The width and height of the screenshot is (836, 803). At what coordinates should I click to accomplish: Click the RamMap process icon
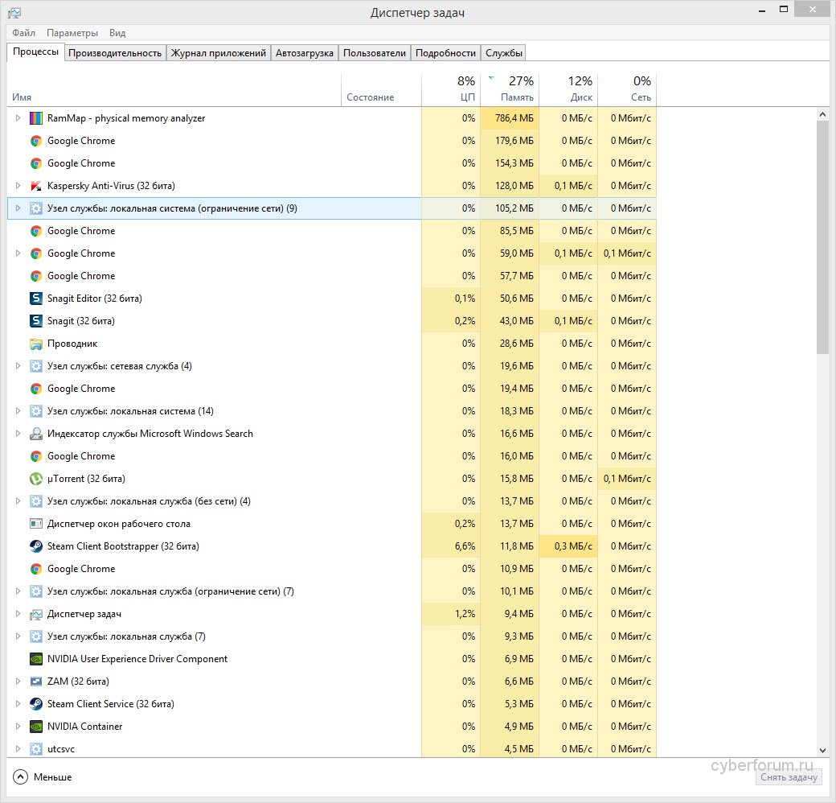(36, 118)
